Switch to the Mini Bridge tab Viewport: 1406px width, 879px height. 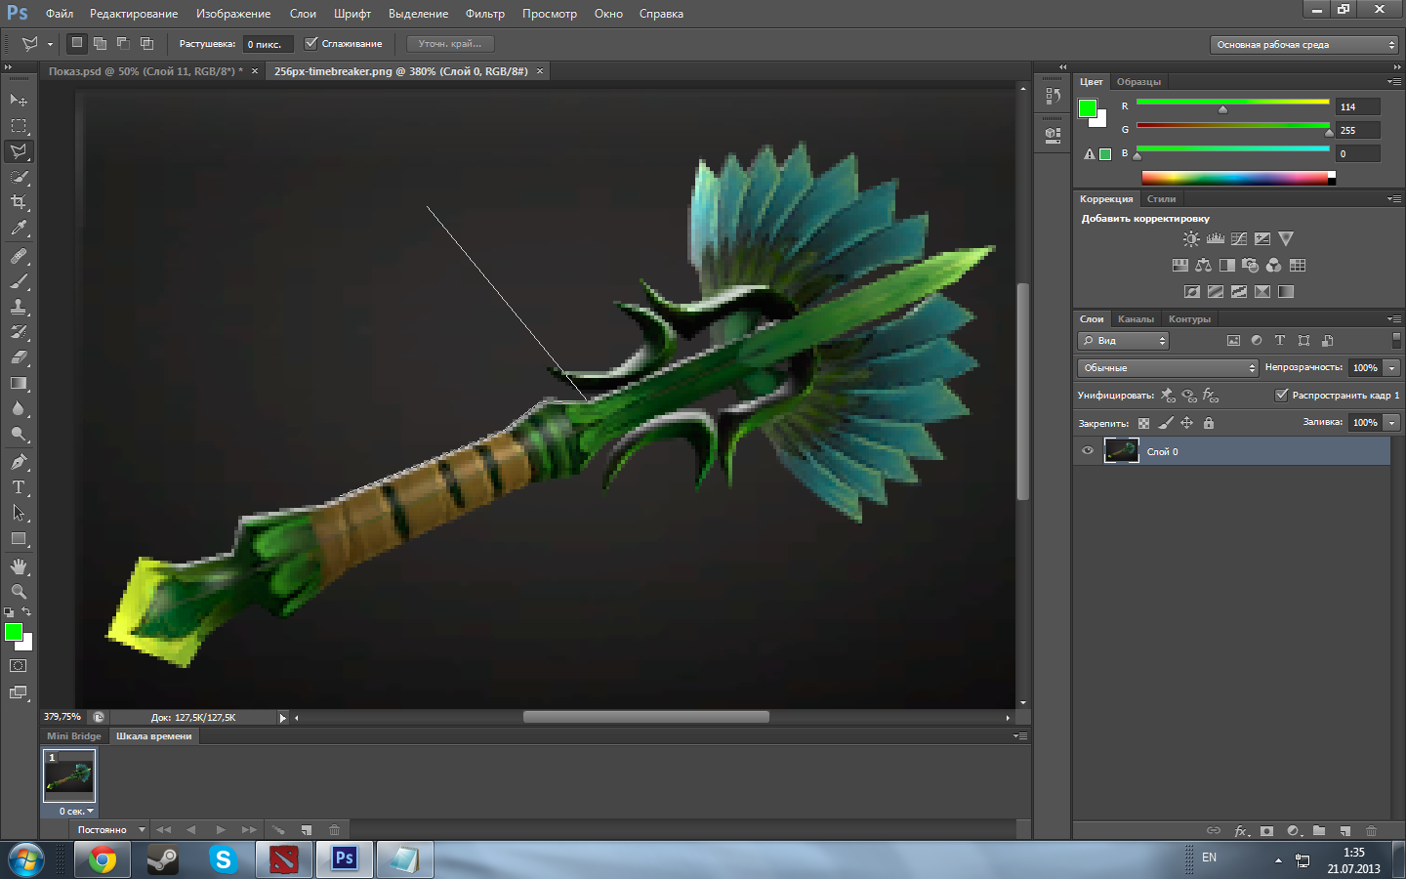74,736
